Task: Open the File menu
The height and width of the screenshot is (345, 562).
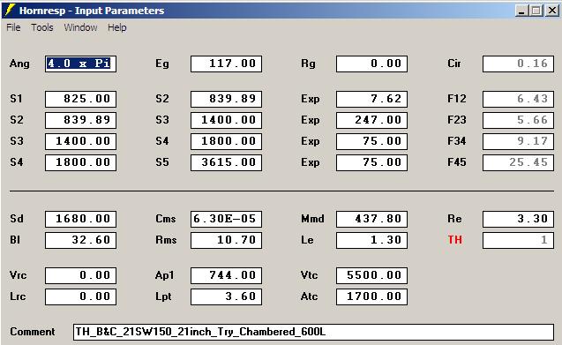Action: tap(13, 27)
